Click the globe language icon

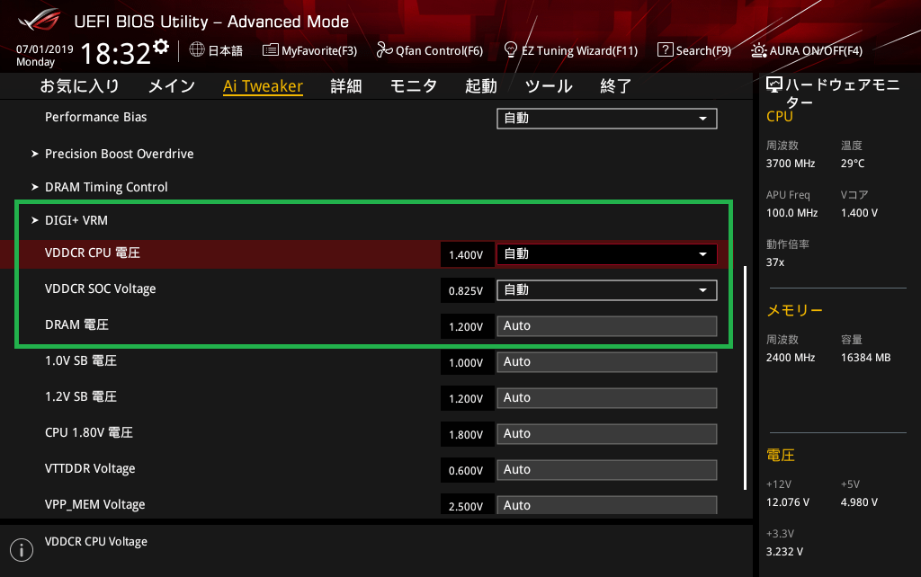[x=197, y=50]
